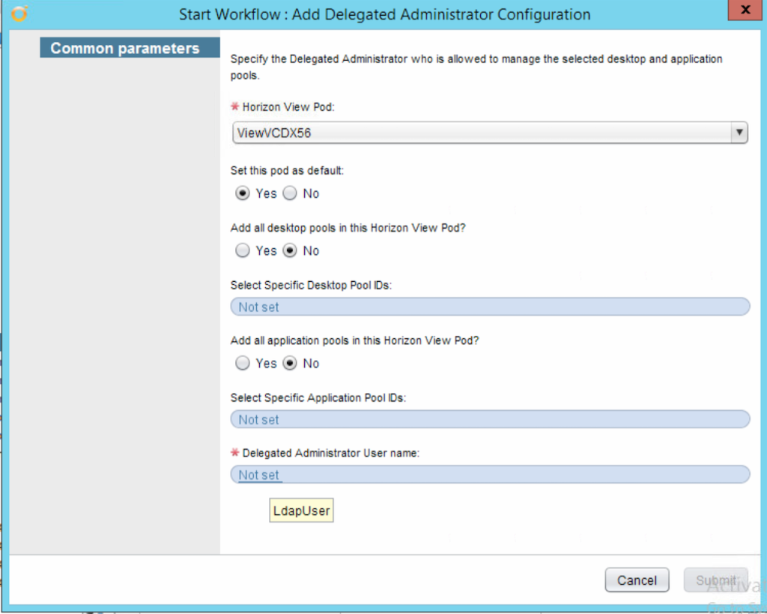This screenshot has width=767, height=614.
Task: Click the 'Set this pod as default:' label
Action: (x=287, y=171)
